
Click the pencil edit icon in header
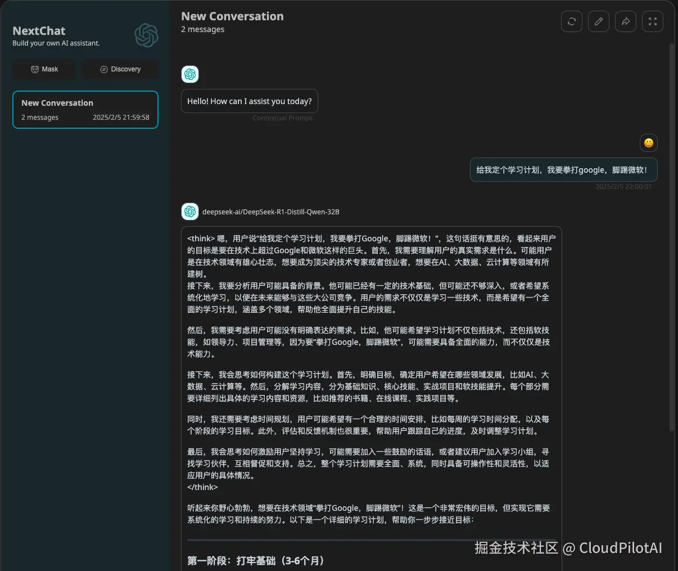click(x=599, y=21)
